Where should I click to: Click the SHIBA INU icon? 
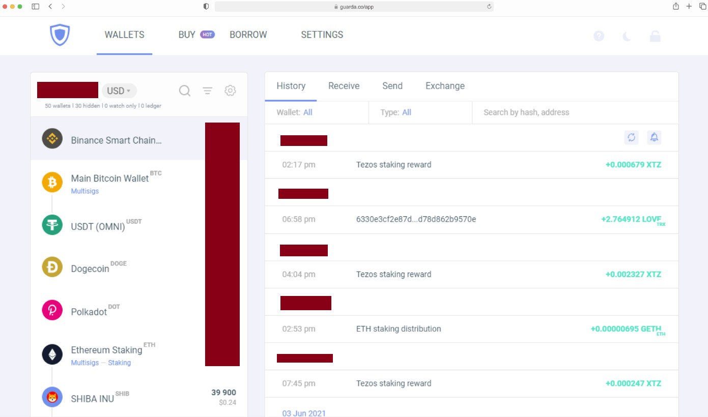point(52,397)
